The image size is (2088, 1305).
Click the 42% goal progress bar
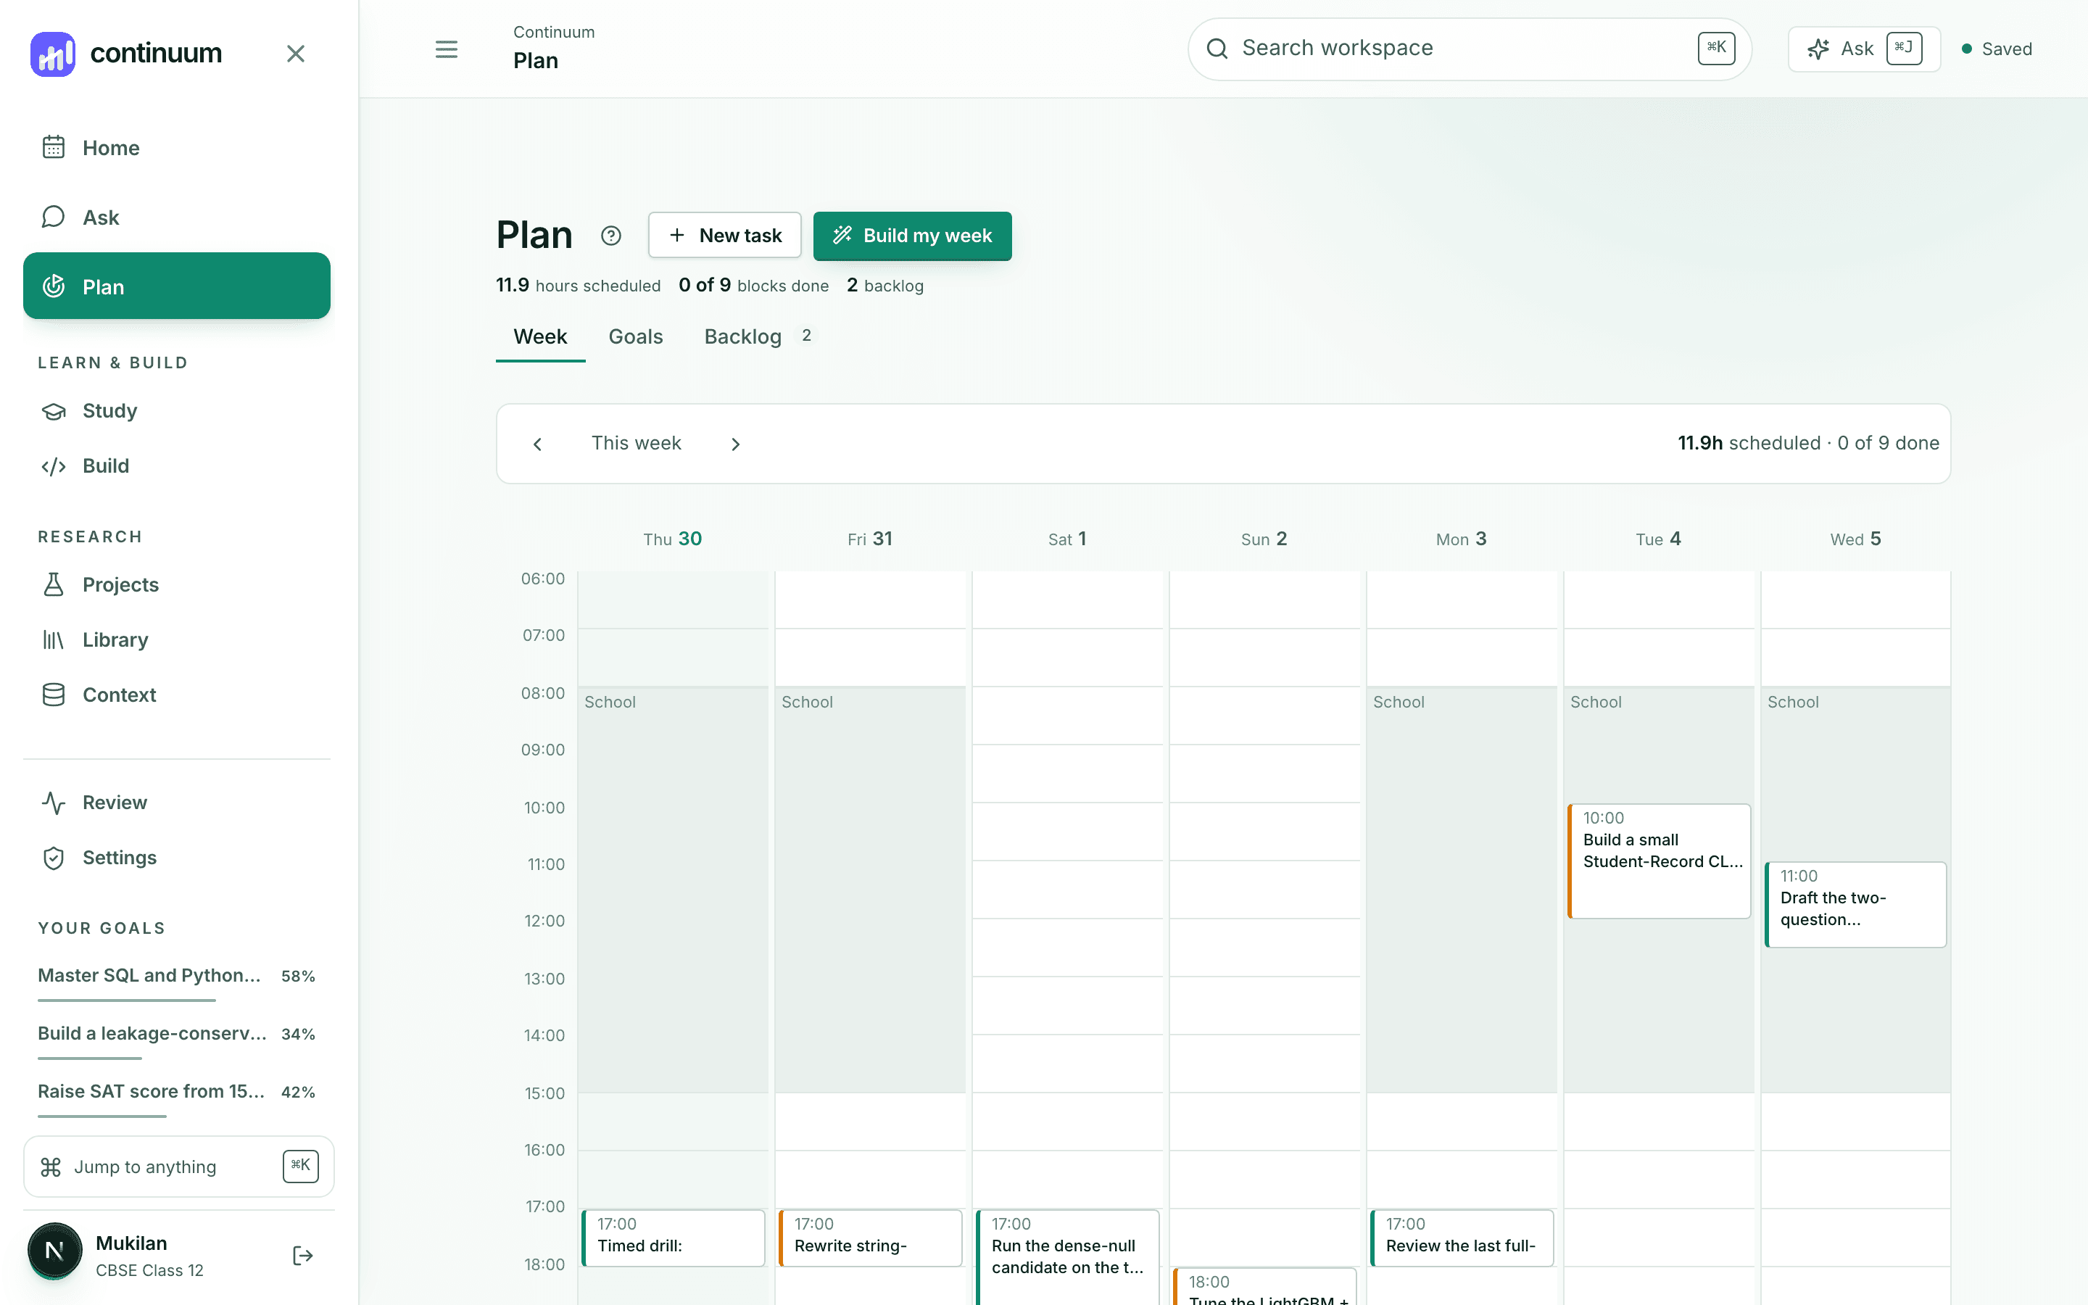pyautogui.click(x=101, y=1116)
